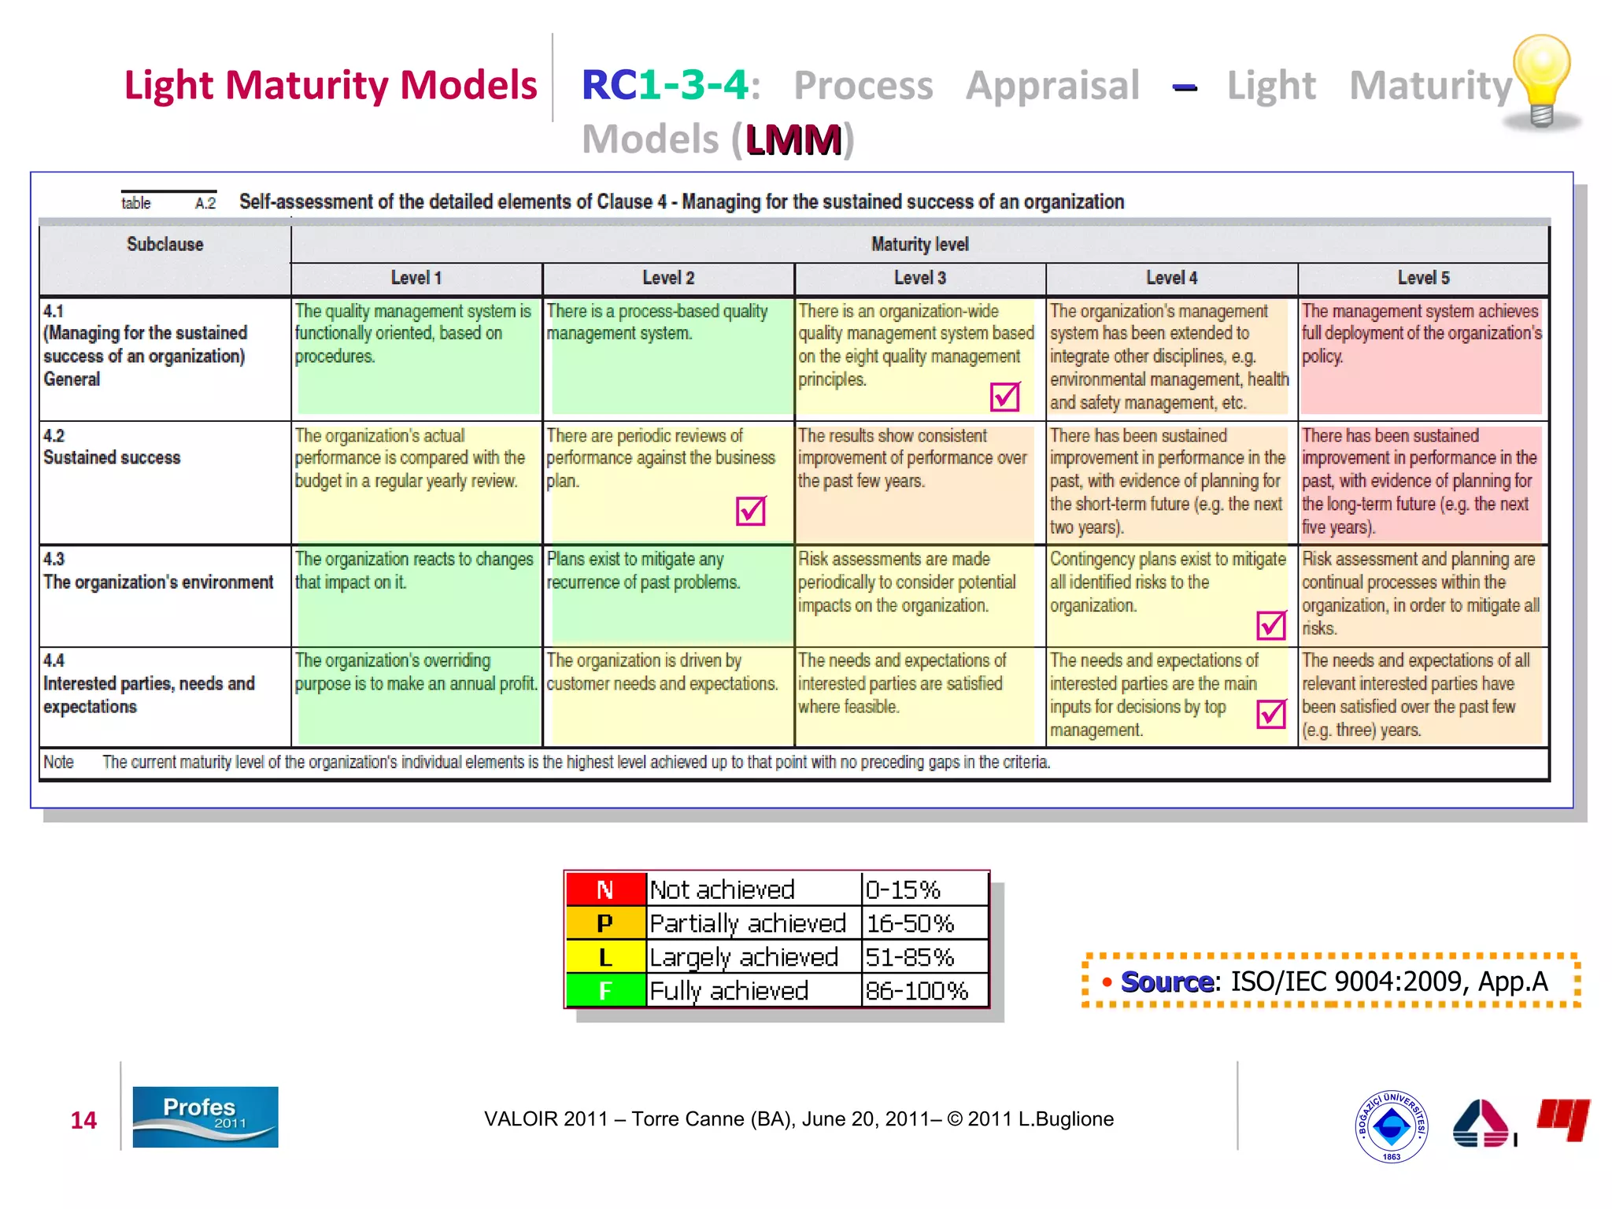Screen dimensions: 1612x1209
Task: Click 'functionally oriented, based on procedures' cell
Action: [416, 358]
